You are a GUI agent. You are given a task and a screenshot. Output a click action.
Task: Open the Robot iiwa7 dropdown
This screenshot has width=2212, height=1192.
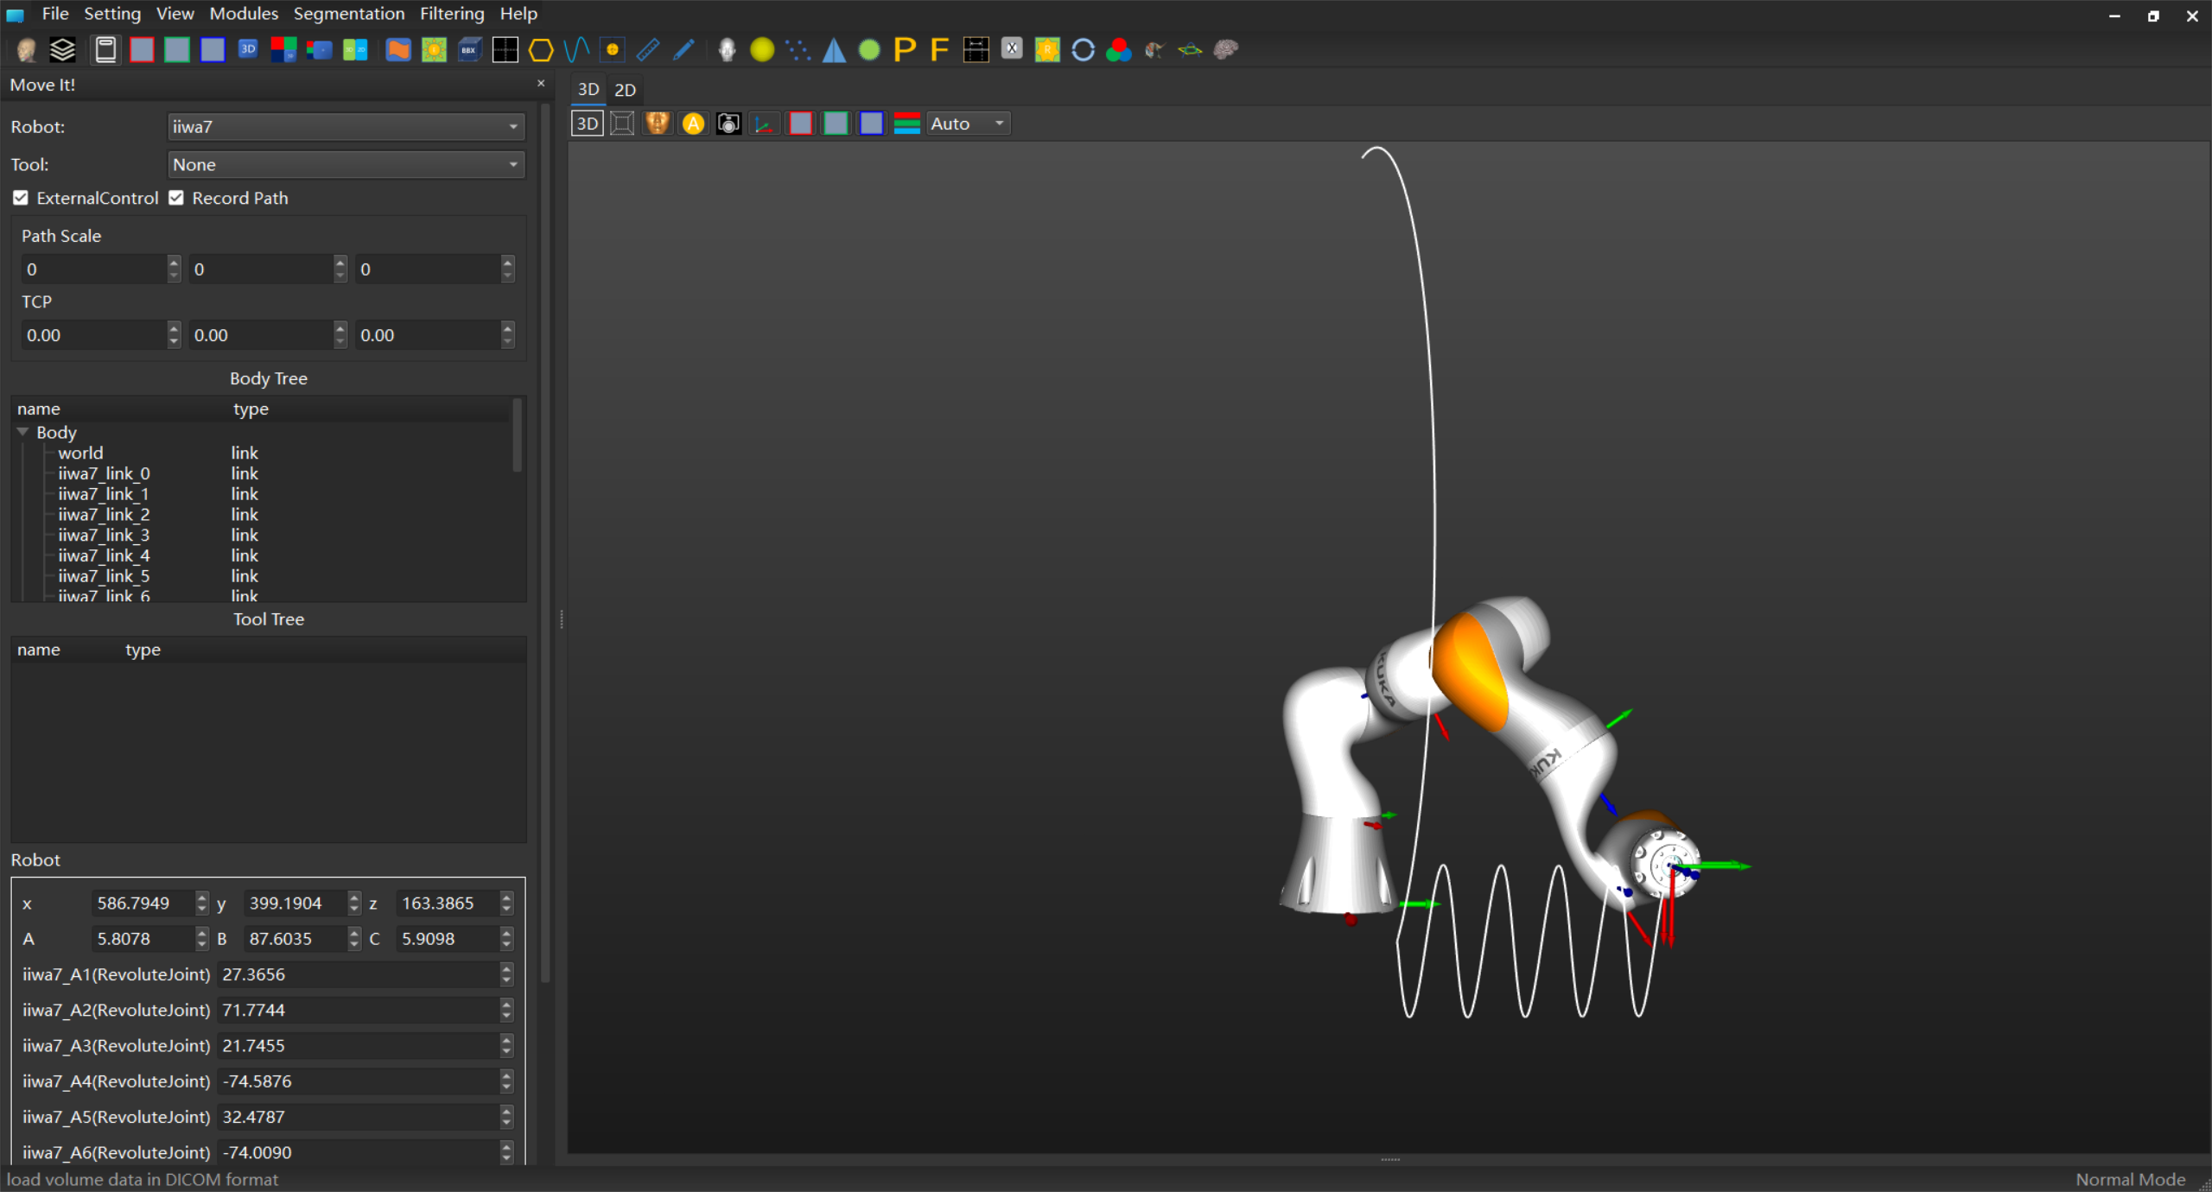click(x=345, y=127)
